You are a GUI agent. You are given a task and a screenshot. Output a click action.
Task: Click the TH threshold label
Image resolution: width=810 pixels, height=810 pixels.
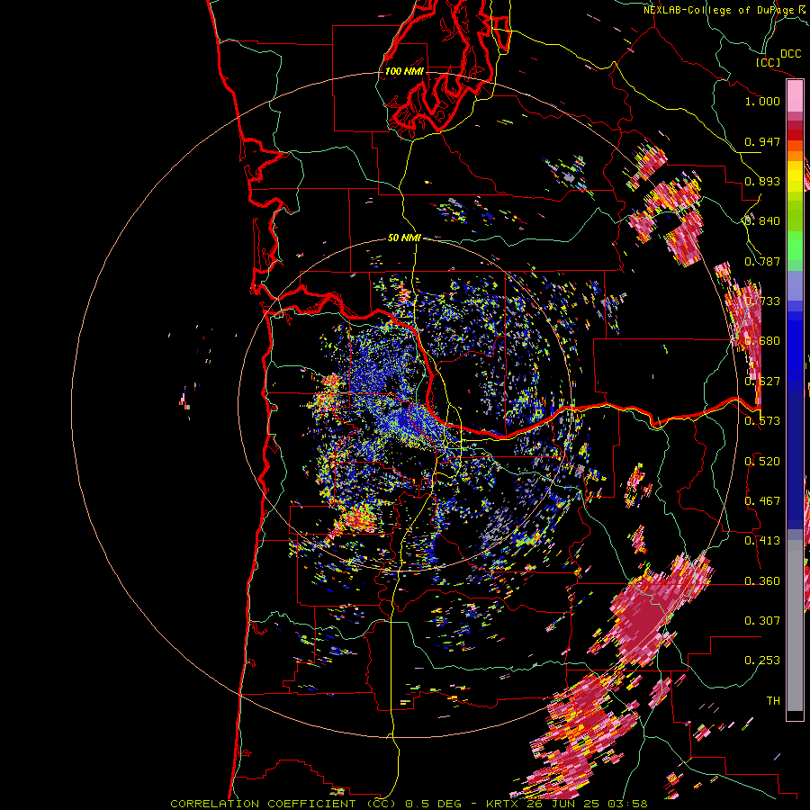click(x=773, y=701)
